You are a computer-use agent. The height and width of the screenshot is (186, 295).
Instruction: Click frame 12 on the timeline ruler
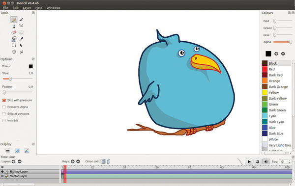point(92,167)
